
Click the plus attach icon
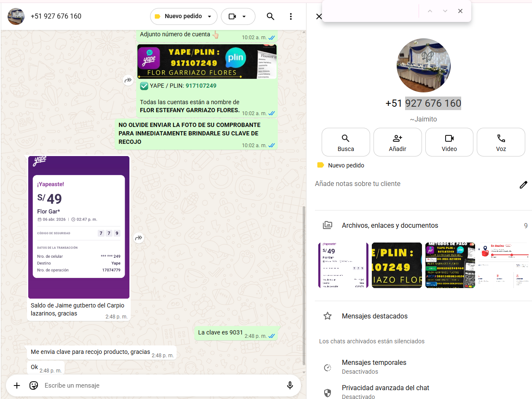point(17,386)
